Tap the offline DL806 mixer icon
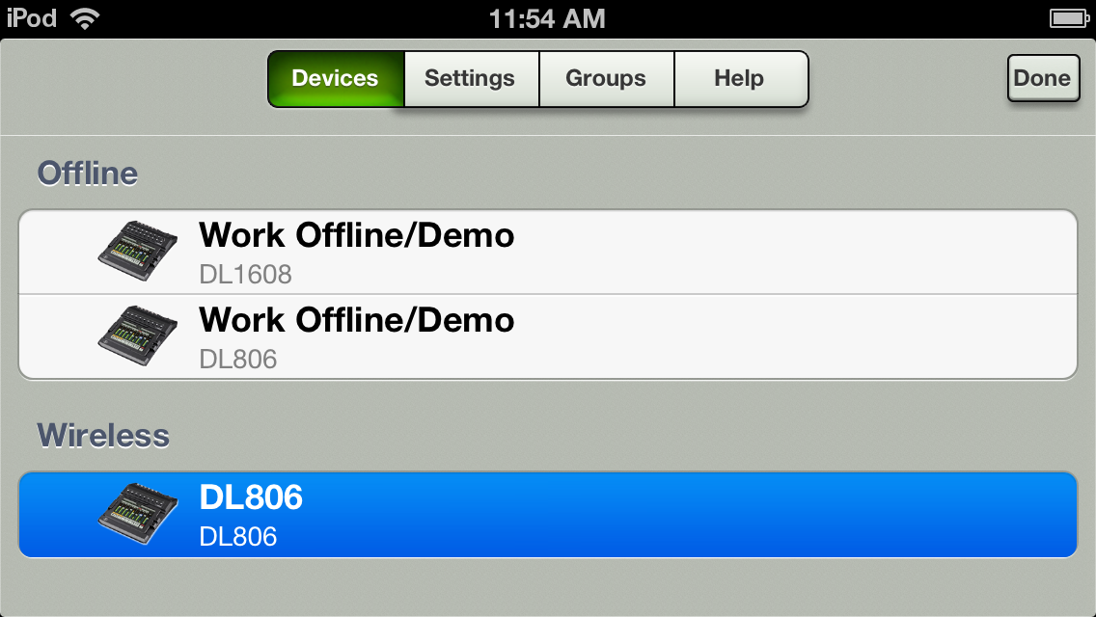 137,335
